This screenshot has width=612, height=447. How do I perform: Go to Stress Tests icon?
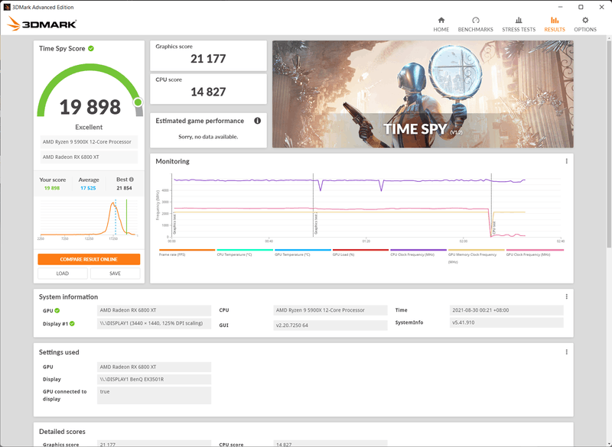519,21
